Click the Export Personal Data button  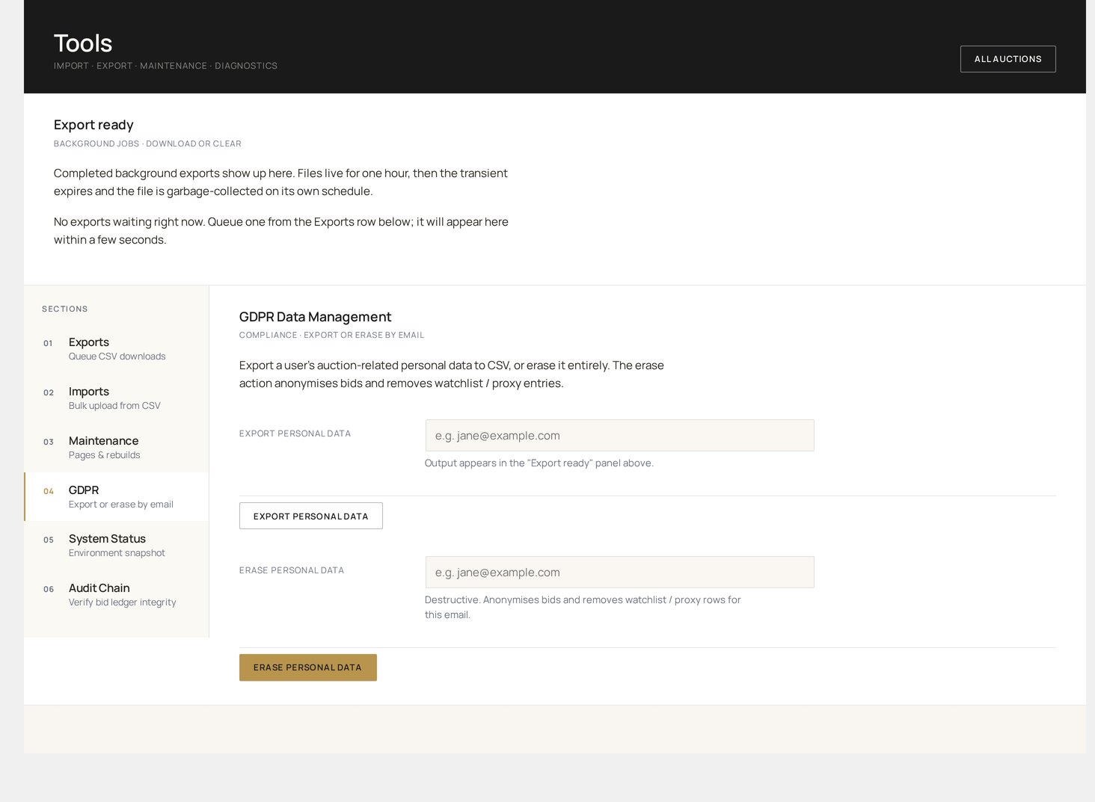click(x=310, y=516)
